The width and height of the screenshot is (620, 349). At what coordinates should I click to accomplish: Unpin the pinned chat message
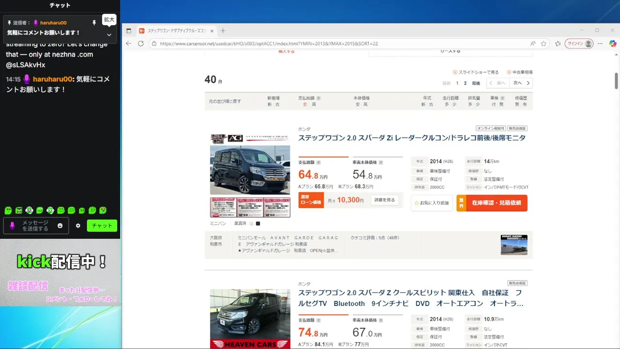pos(94,23)
